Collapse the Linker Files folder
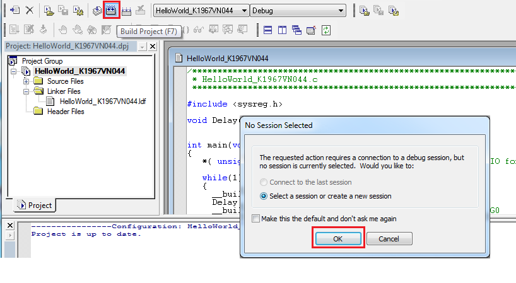This screenshot has height=283, width=516. pos(26,91)
